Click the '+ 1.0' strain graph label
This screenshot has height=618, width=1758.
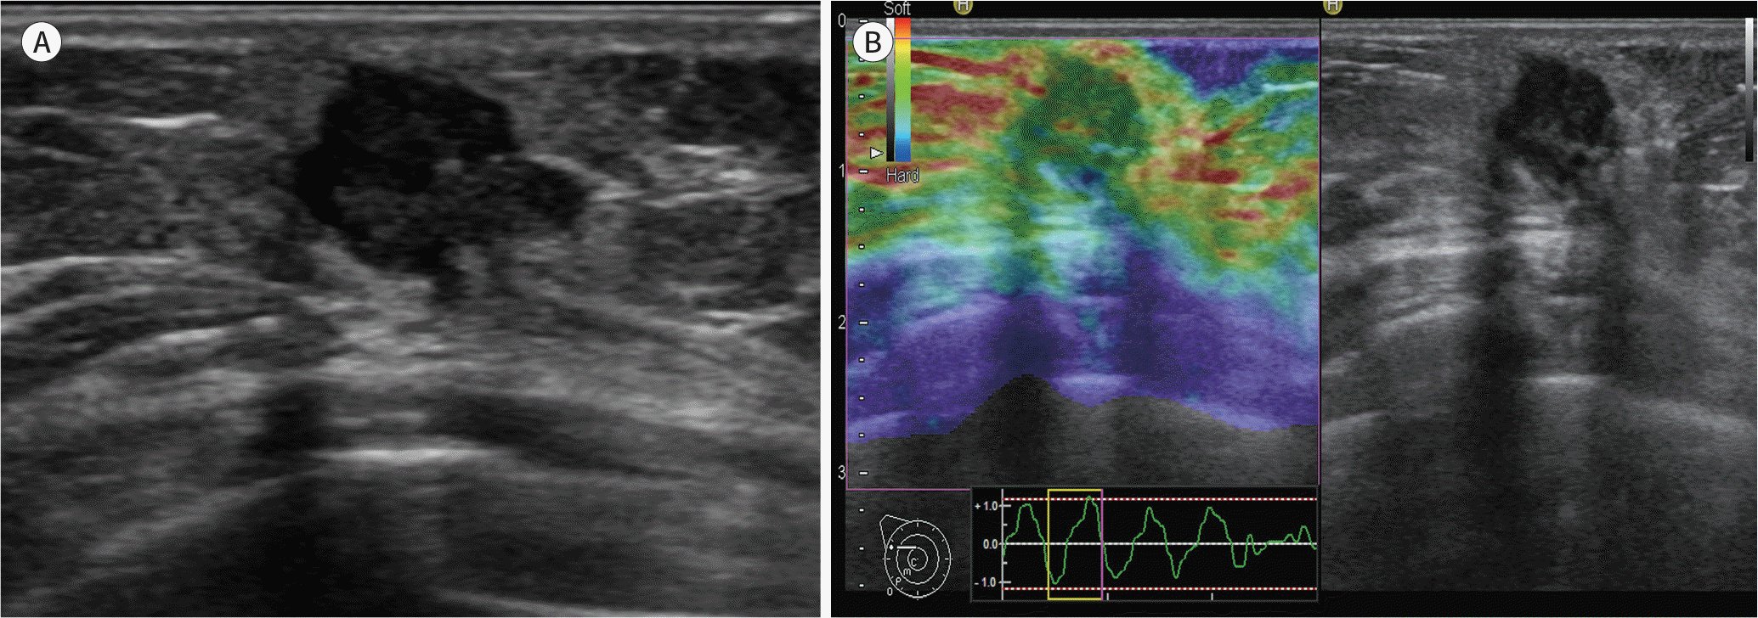coord(986,506)
